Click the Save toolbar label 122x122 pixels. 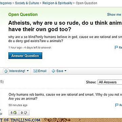pyautogui.click(x=60, y=71)
